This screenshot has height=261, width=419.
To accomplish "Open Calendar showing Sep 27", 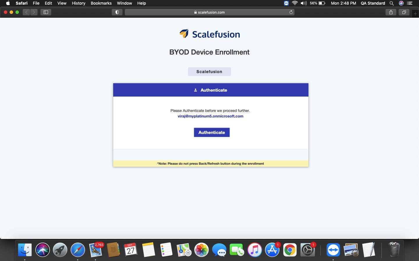I will point(131,250).
